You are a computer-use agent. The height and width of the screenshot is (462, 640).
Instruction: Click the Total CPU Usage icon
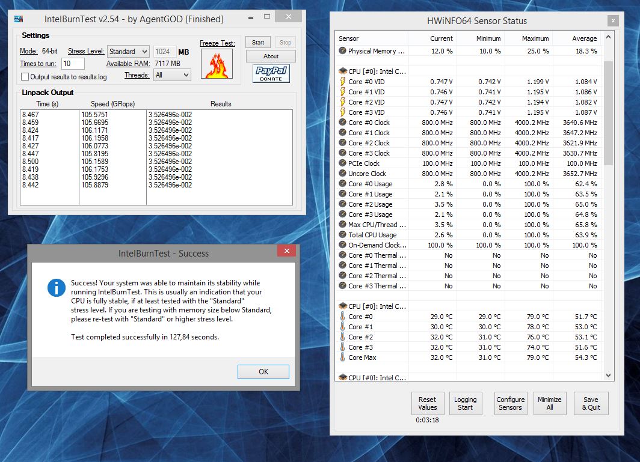(x=342, y=234)
